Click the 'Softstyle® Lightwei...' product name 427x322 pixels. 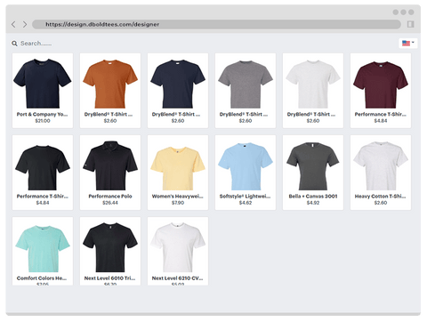(x=245, y=197)
